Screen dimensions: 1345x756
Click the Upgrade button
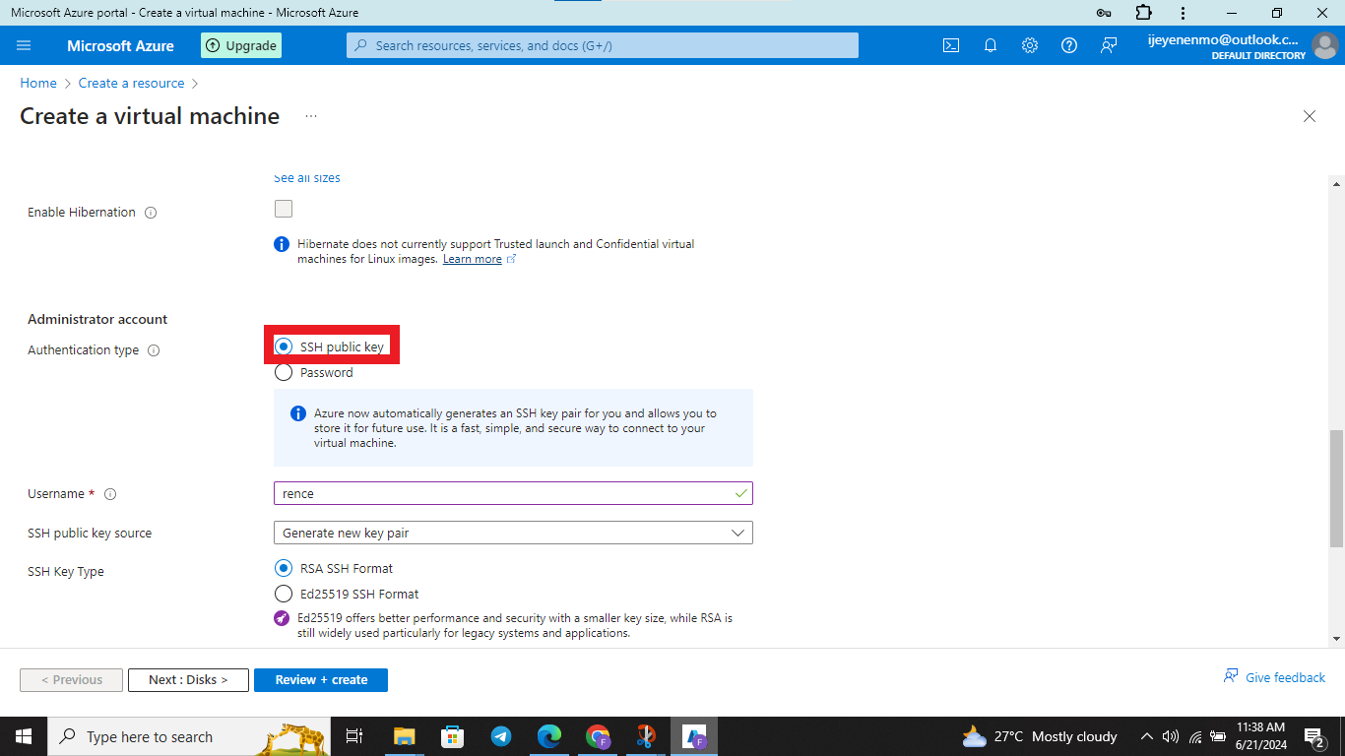pos(241,45)
